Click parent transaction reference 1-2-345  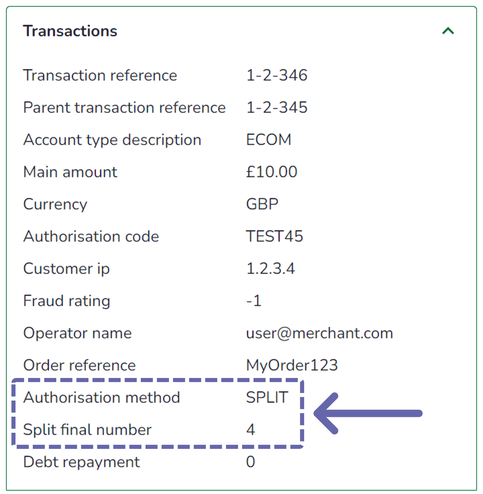click(277, 108)
